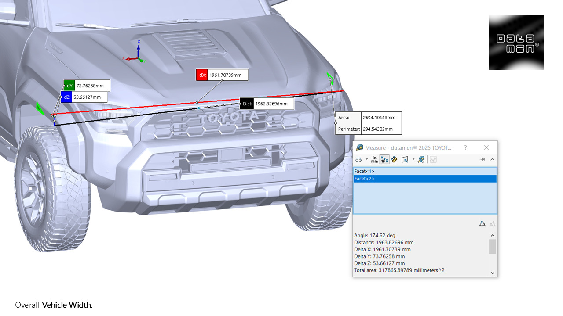Click the Dist 1963.82696mm callout
This screenshot has width=563, height=316.
(267, 104)
